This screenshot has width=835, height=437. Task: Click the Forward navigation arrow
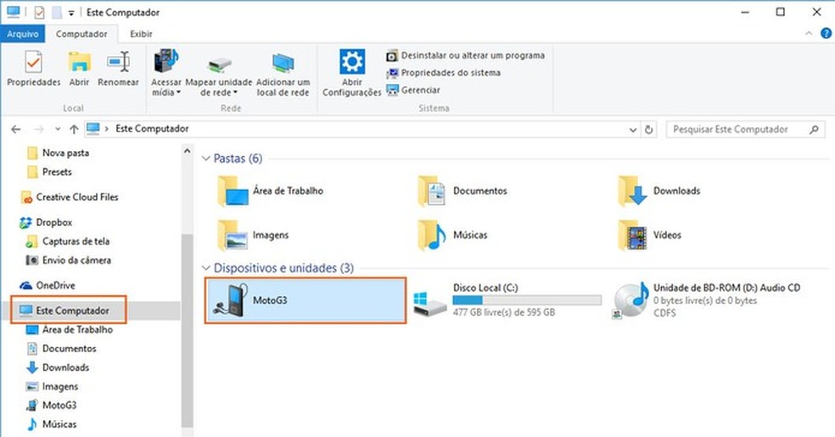pos(39,129)
